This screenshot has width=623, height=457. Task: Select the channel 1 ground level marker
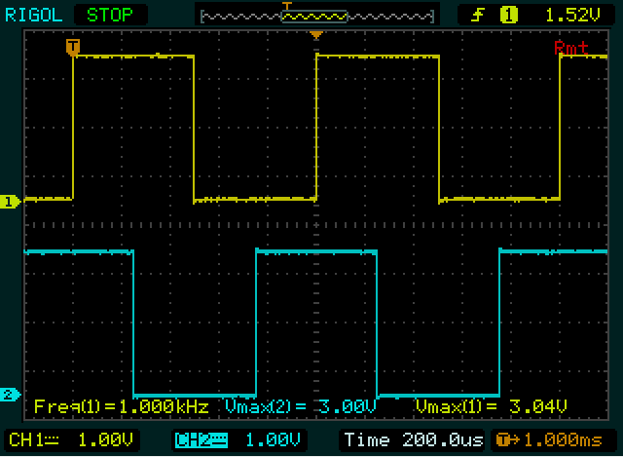click(10, 202)
